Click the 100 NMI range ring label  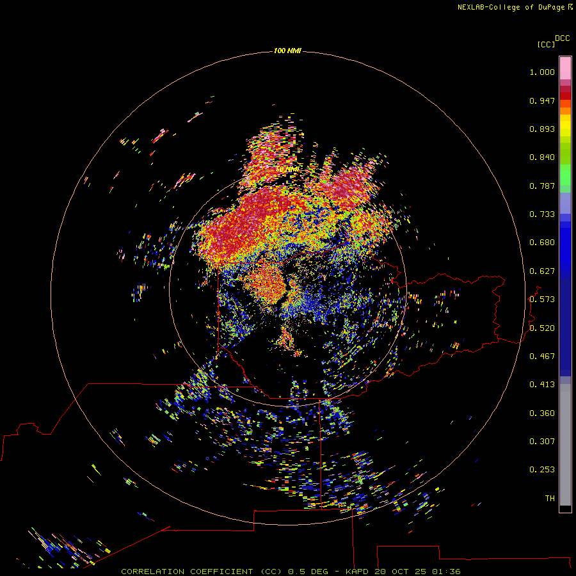pos(287,51)
